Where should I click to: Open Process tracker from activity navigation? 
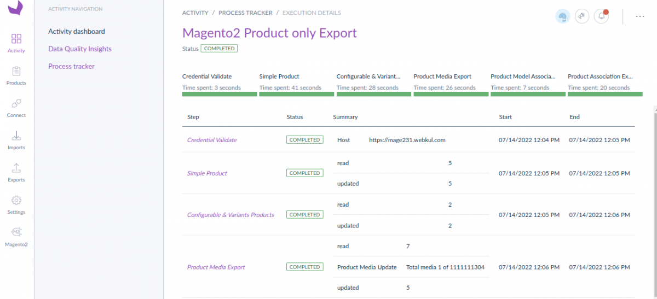point(71,67)
